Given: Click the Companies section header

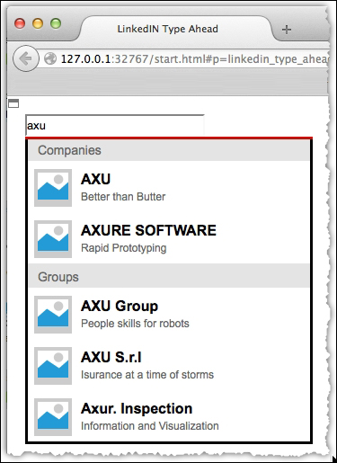Looking at the screenshot, I should point(169,150).
